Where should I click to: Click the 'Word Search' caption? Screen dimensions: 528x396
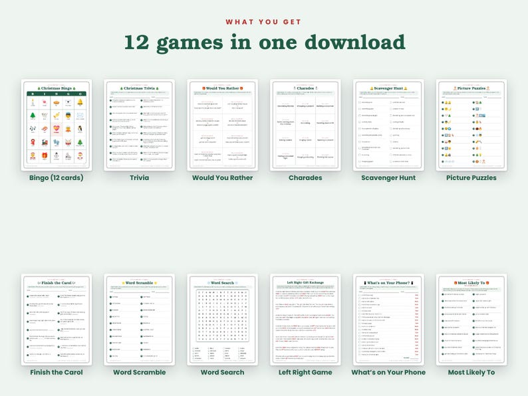[222, 372]
